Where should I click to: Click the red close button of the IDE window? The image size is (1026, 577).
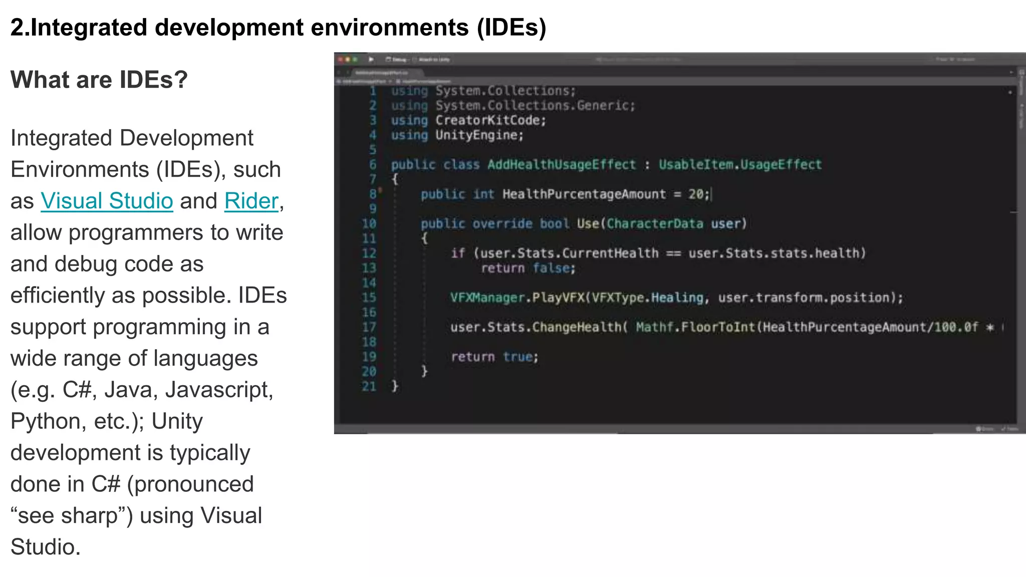(x=341, y=59)
